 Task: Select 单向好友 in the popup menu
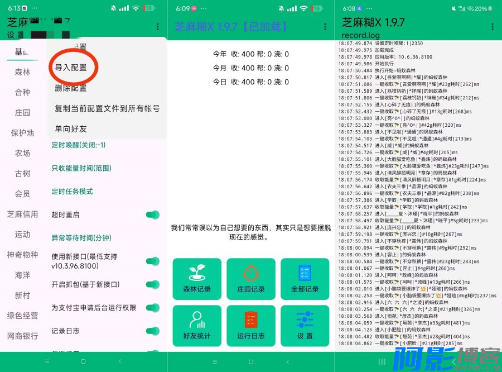coord(71,129)
